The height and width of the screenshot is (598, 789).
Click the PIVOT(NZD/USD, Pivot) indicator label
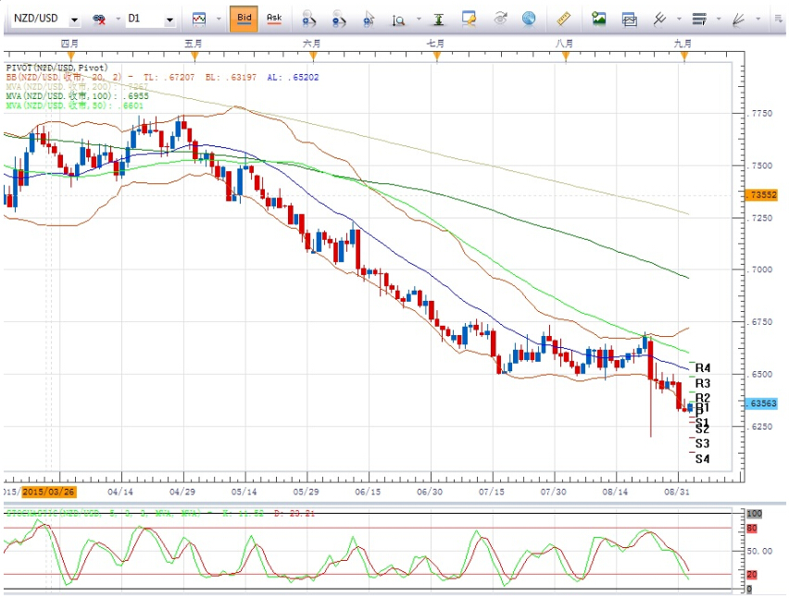[x=56, y=68]
